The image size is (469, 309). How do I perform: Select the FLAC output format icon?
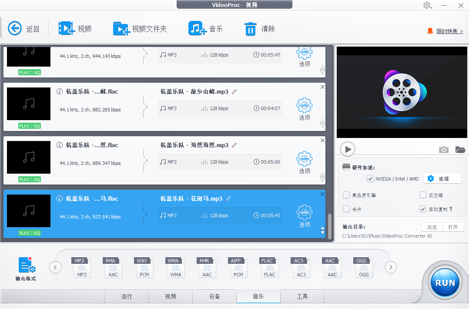[270, 266]
